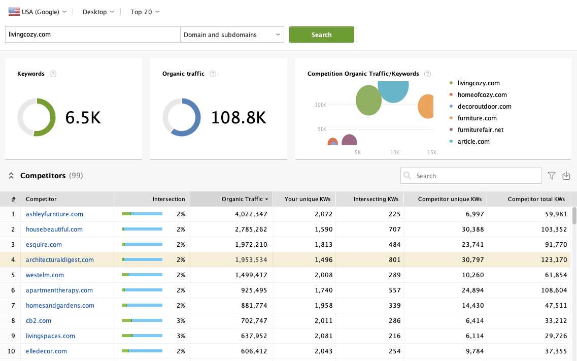This screenshot has width=577, height=361.
Task: Click help icon next to Keywords
Action: 53,74
